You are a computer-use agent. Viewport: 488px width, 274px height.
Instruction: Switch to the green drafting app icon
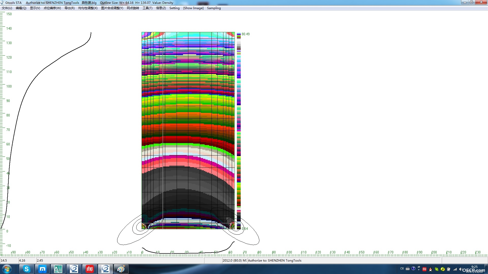(58, 269)
